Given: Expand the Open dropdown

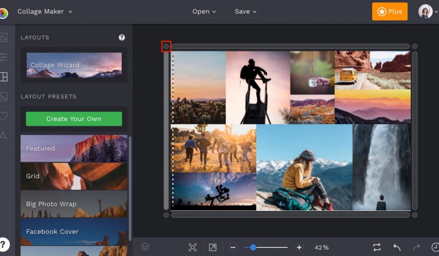Looking at the screenshot, I should pyautogui.click(x=204, y=11).
